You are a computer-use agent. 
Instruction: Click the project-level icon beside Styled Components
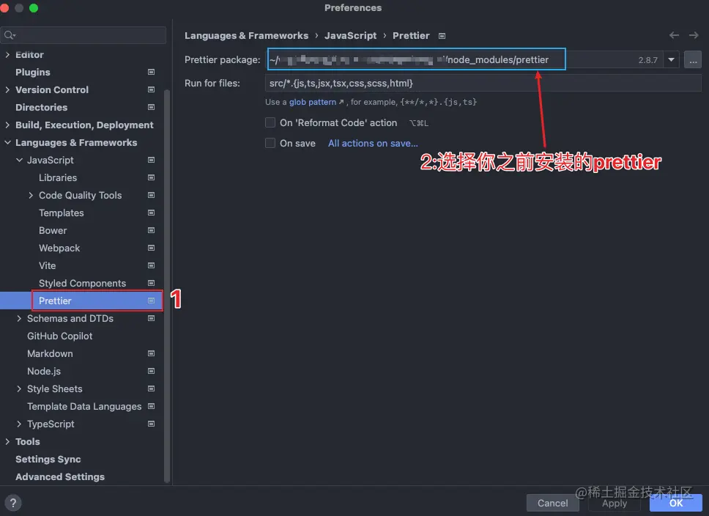click(151, 283)
